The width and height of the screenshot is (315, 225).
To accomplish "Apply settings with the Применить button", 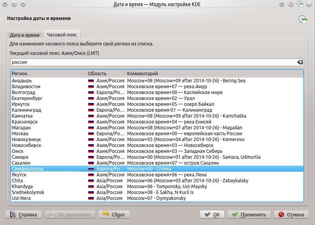I will click(249, 214).
